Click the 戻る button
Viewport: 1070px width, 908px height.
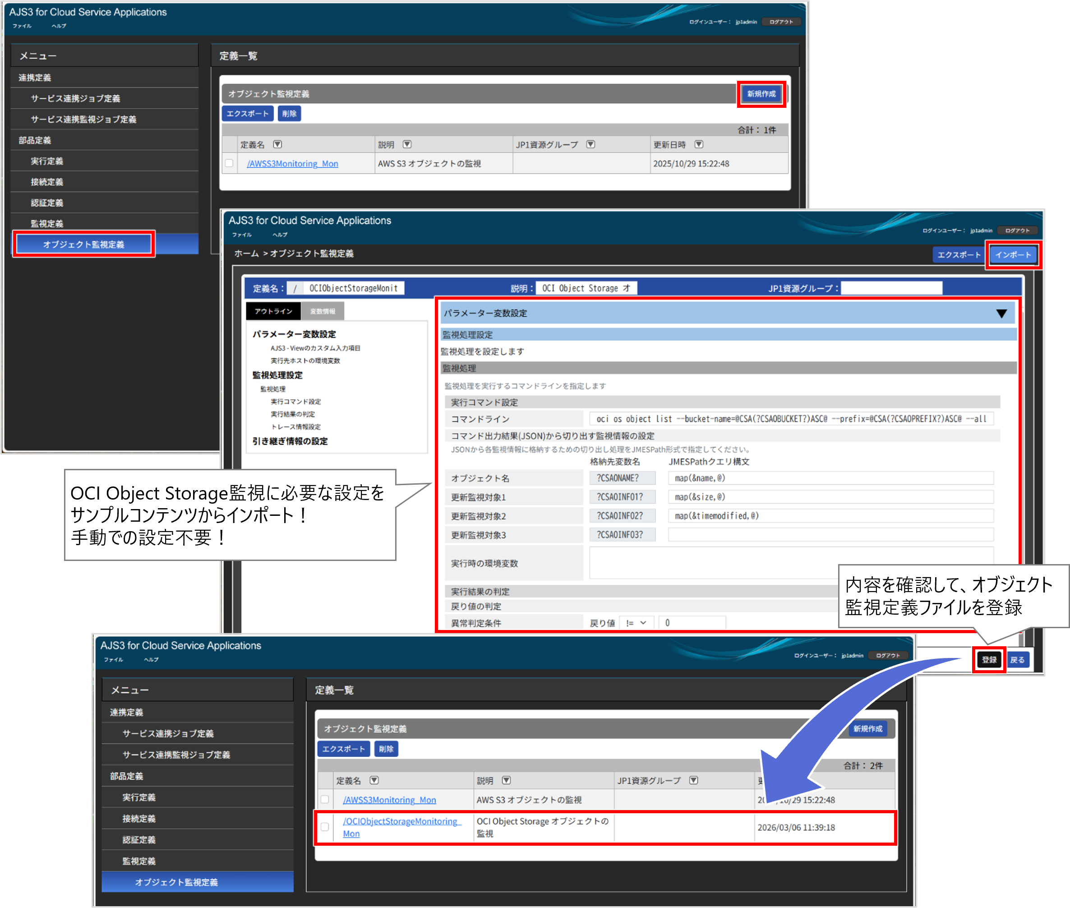pyautogui.click(x=1017, y=660)
